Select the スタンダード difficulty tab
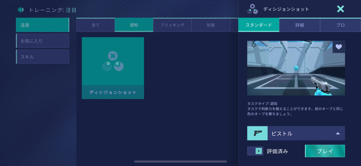Image resolution: width=361 pixels, height=166 pixels. [259, 25]
